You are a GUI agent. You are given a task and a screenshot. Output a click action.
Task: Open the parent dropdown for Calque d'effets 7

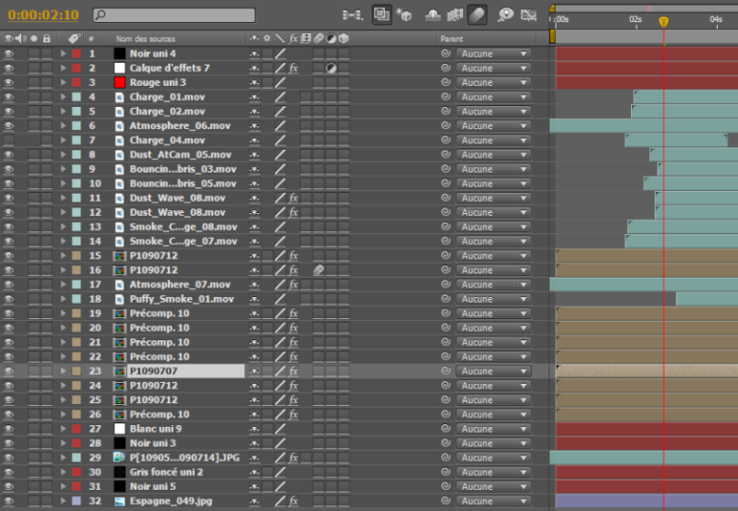(493, 68)
